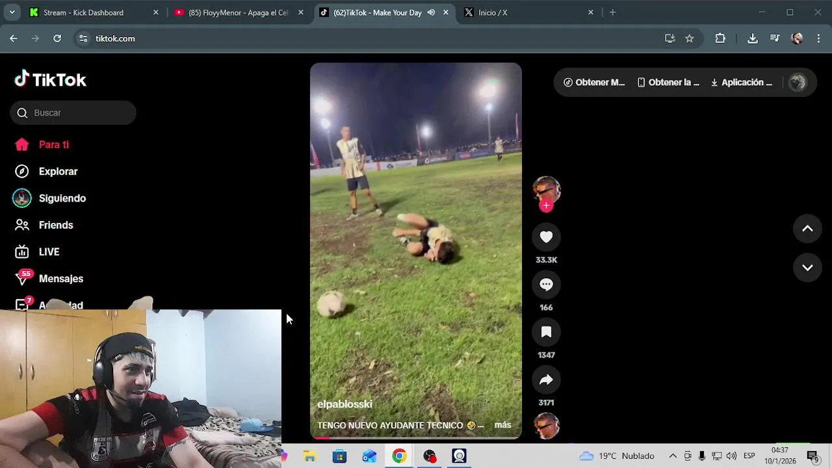Open the Friends section
This screenshot has height=468, width=832.
coord(56,225)
